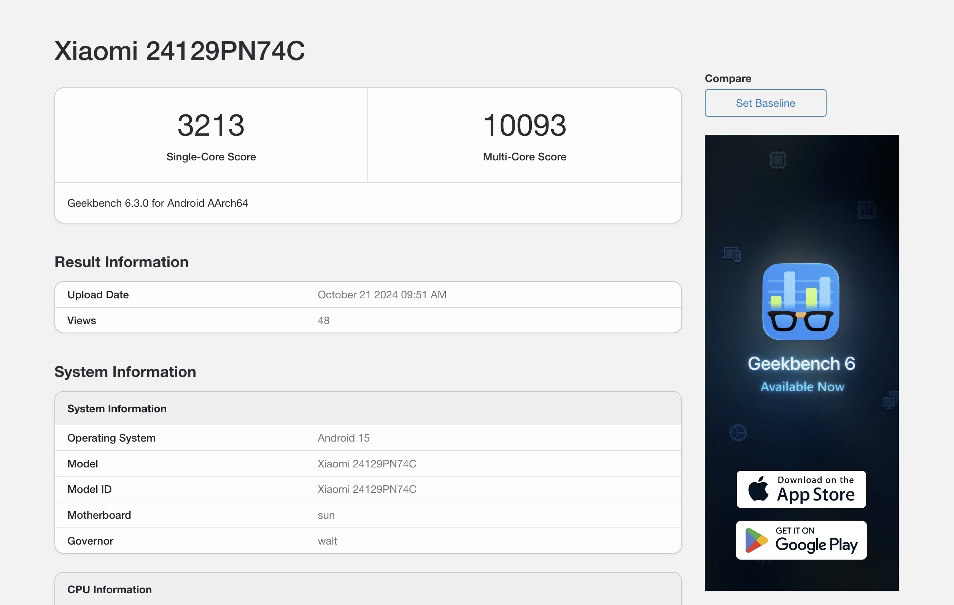Open the Download on the App Store badge

801,489
